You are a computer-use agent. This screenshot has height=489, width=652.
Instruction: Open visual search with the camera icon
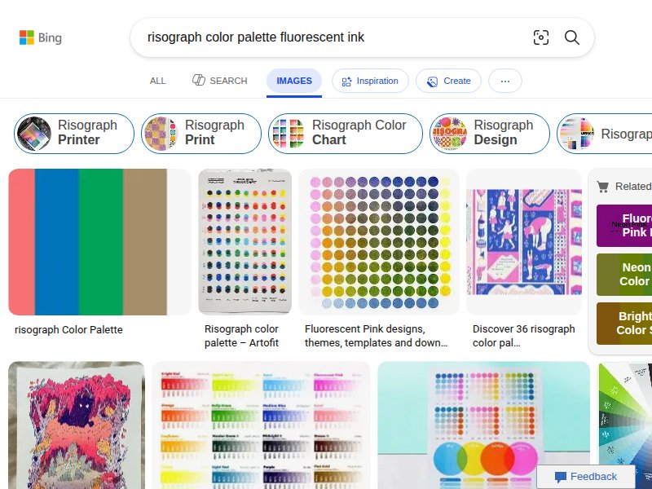541,37
